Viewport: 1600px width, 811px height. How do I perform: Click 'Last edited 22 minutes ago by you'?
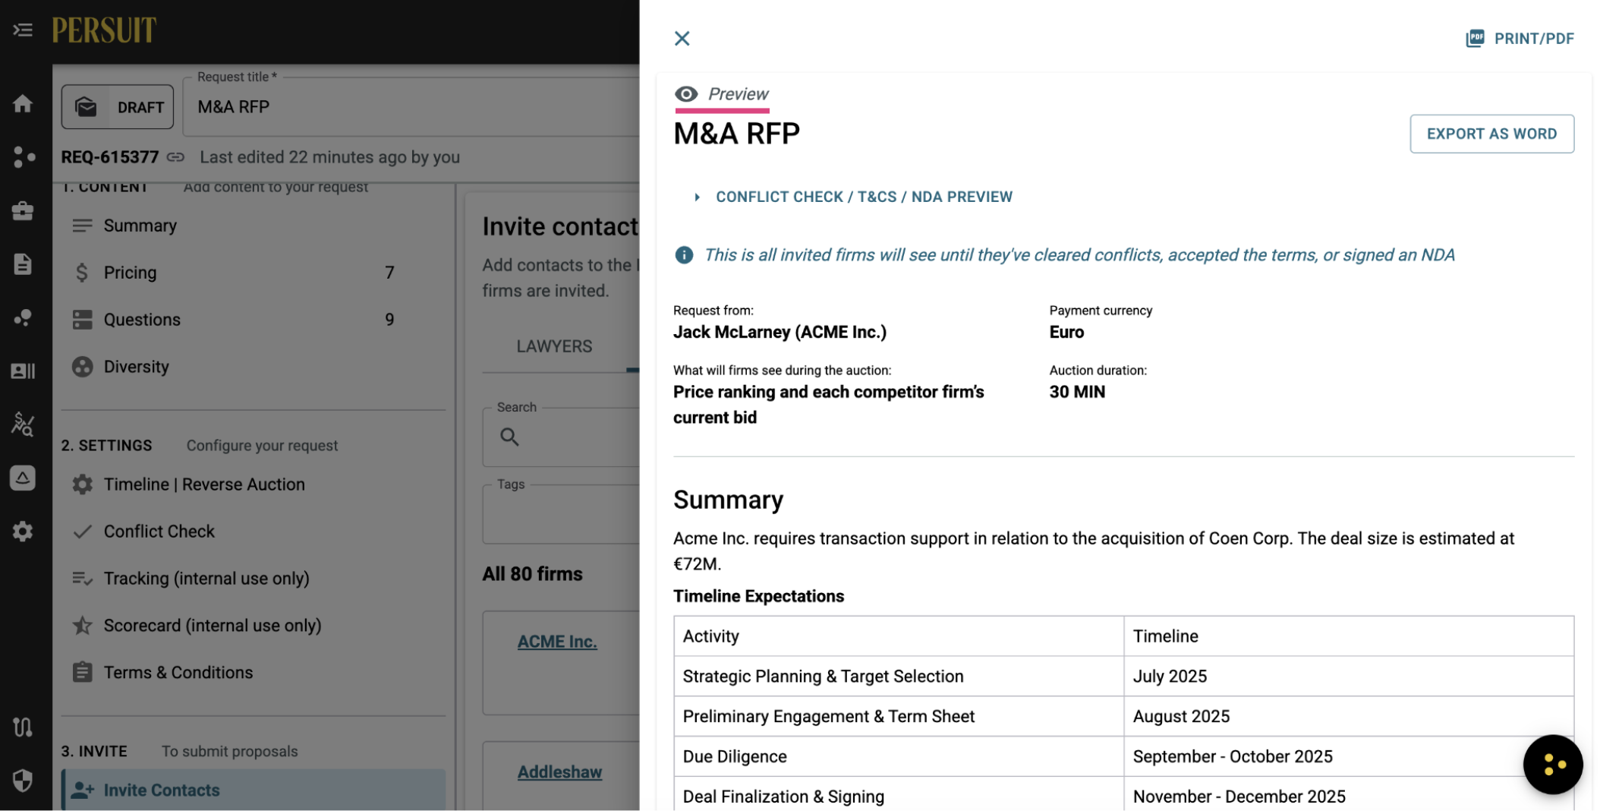click(x=329, y=157)
